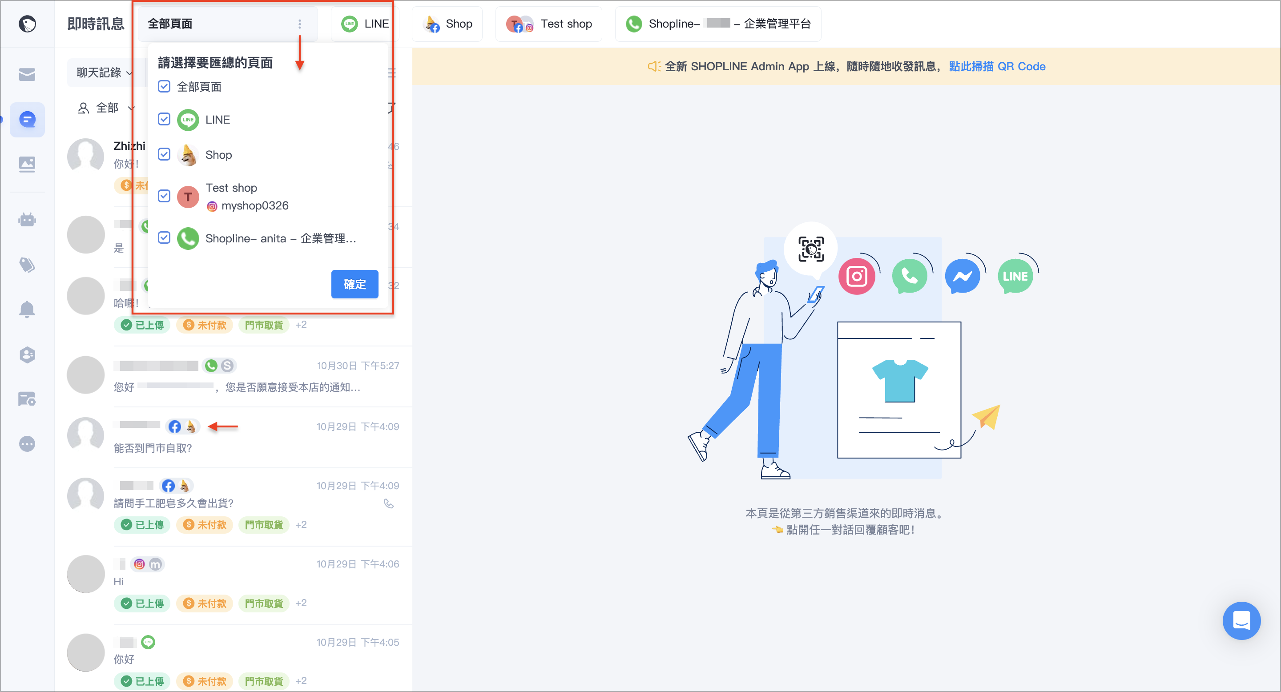This screenshot has height=692, width=1281.
Task: Open the notification bell icon in sidebar
Action: coord(27,309)
